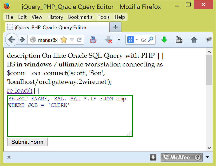
Task: Open the Help menu
Action: tap(120, 17)
